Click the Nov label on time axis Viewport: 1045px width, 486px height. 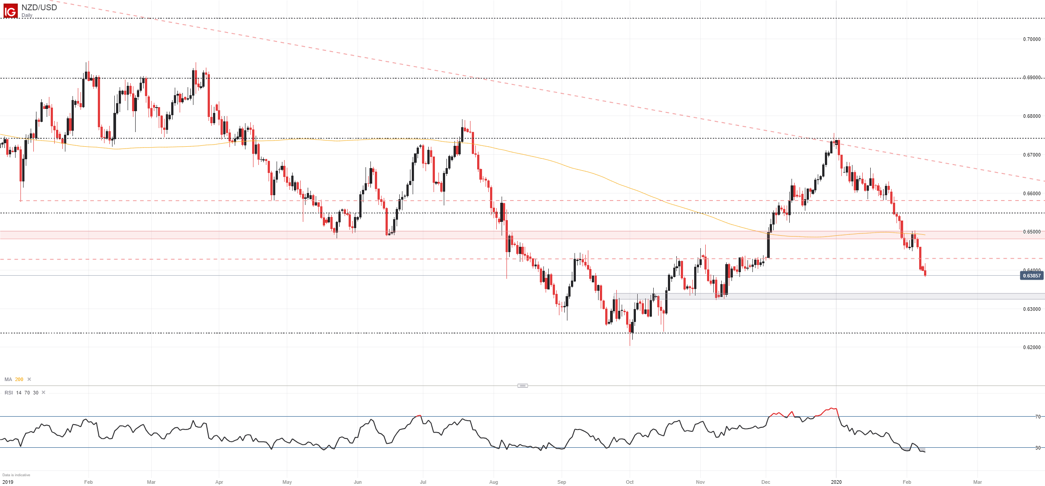tap(700, 482)
